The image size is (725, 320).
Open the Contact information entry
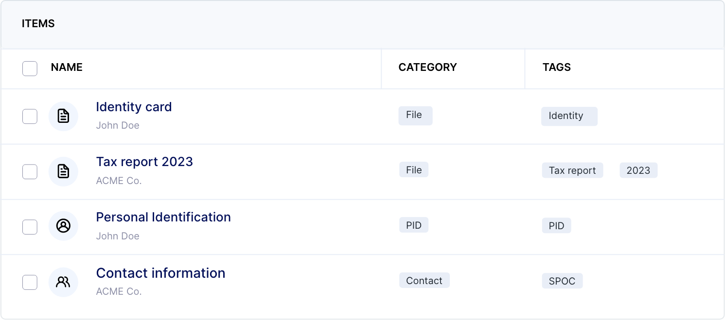pos(160,273)
